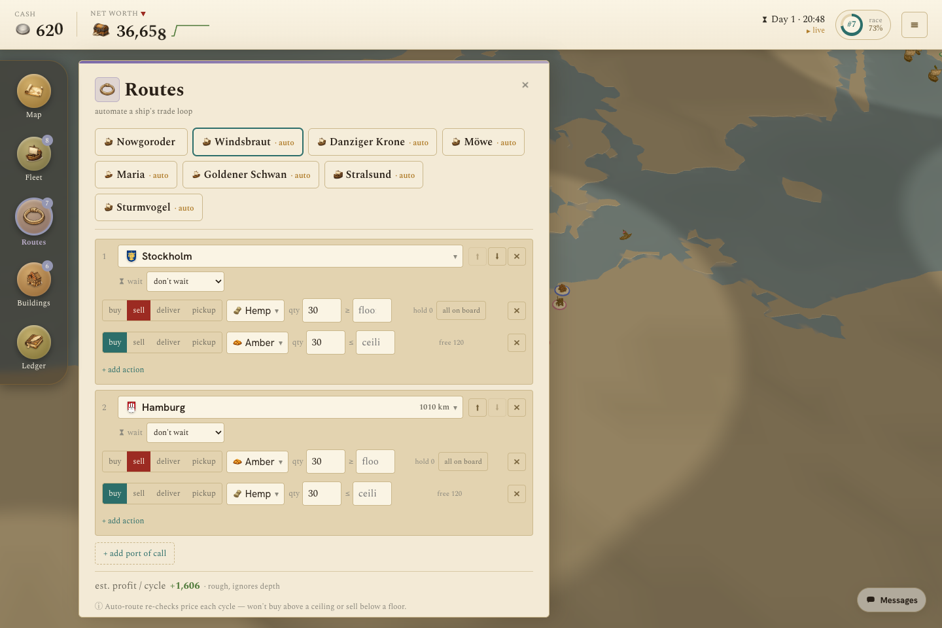This screenshot has height=628, width=942.
Task: Open Stockholm wait dropdown
Action: 185,282
